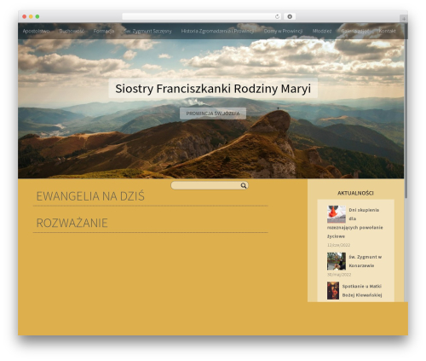Click the Aktualności sidebar heading
Screen dimensions: 426x361
[355, 193]
